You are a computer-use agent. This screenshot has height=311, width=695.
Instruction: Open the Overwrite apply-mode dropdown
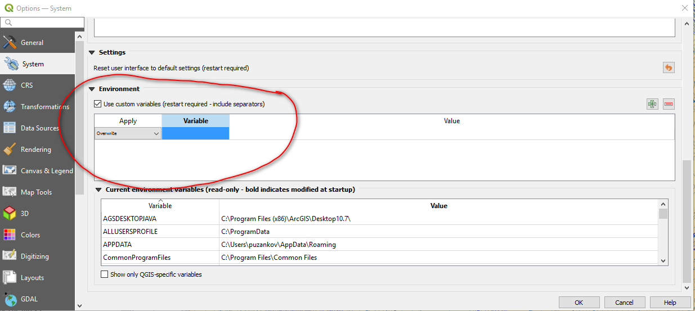[x=128, y=134]
